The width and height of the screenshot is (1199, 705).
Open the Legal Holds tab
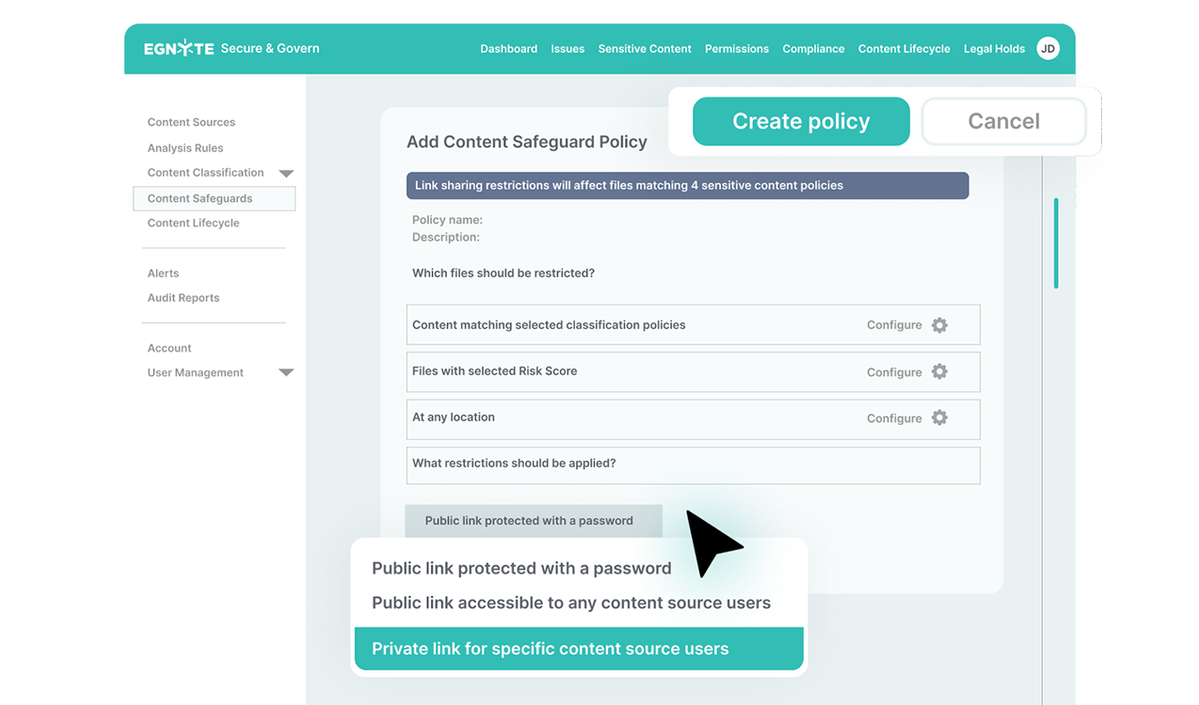pos(994,49)
